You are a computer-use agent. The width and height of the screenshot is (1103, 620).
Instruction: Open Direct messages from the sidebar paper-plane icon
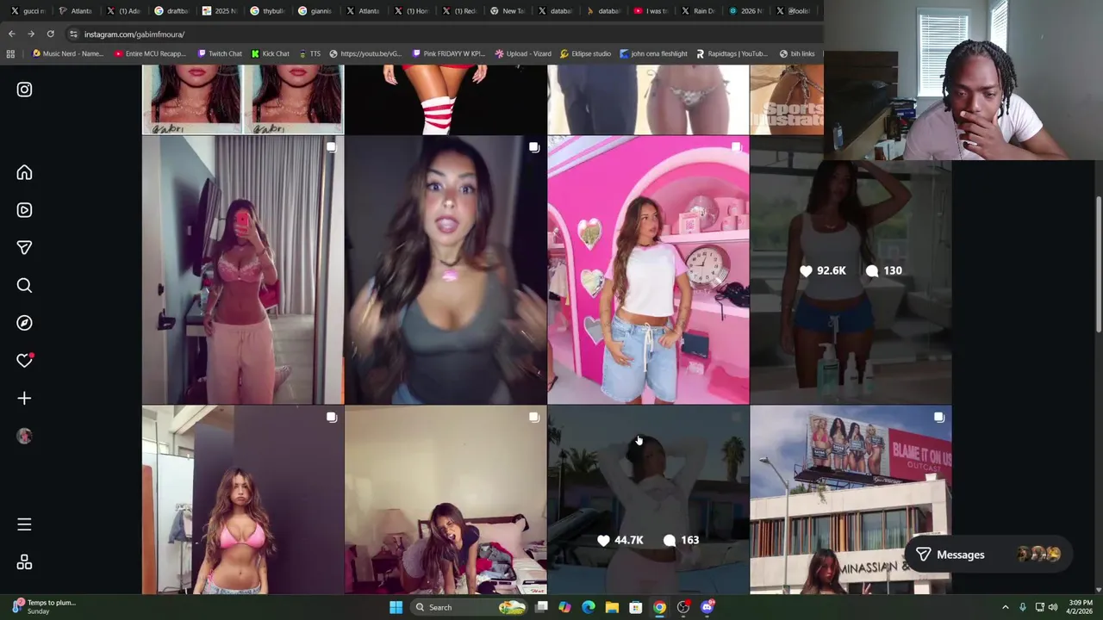[x=24, y=248]
